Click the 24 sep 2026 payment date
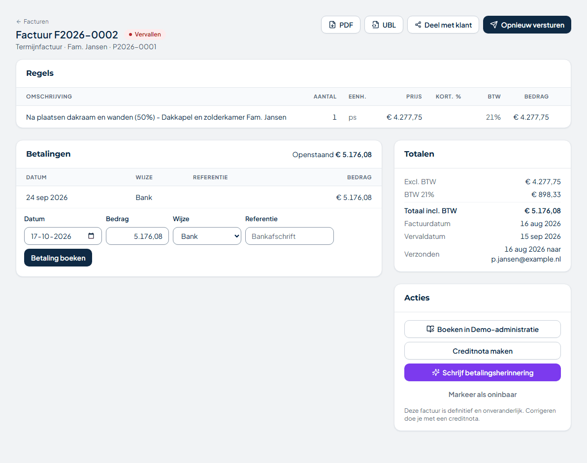Screen dimensions: 587x463 (x=47, y=197)
